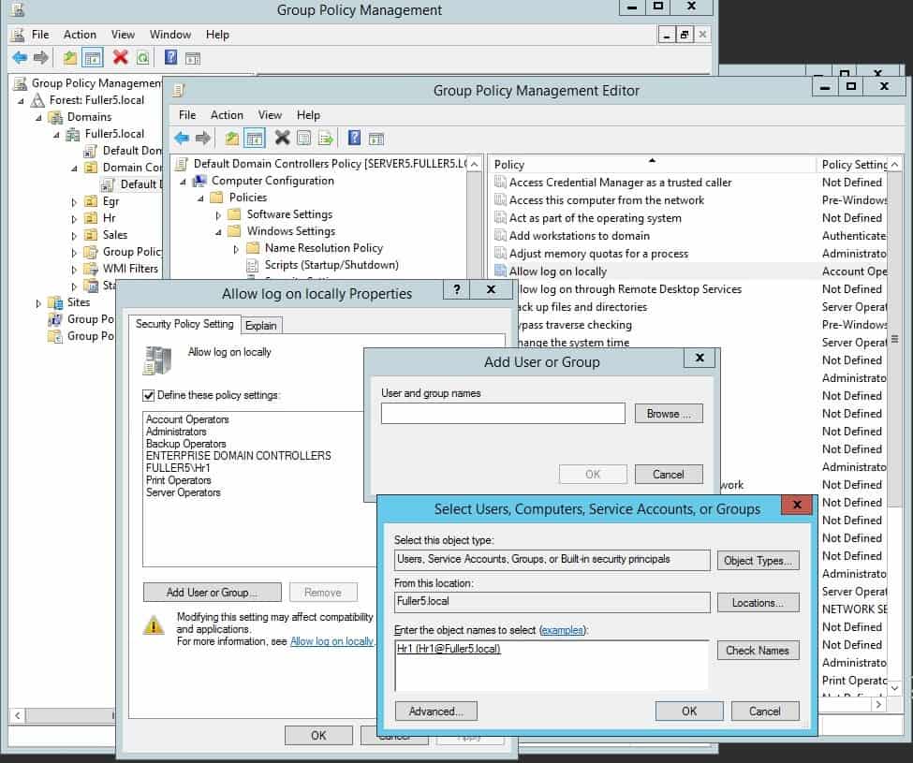This screenshot has height=763, width=913.
Task: Click Up folder icon in Group Policy Management toolbar
Action: coord(70,58)
